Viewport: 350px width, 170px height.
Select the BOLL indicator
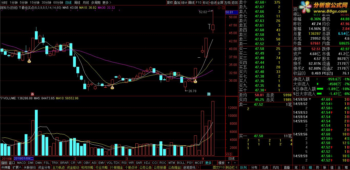point(181,163)
